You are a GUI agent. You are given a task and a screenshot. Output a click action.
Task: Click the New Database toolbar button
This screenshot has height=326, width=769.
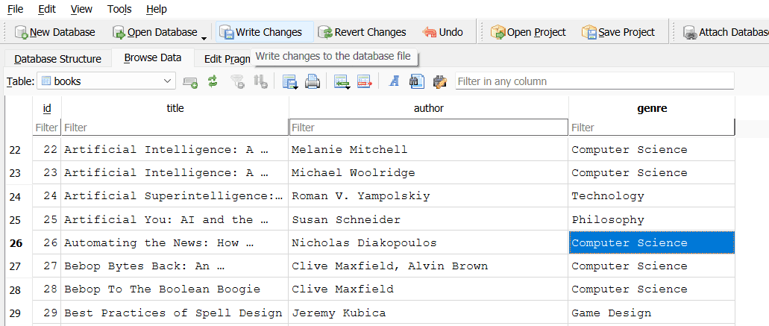point(55,32)
